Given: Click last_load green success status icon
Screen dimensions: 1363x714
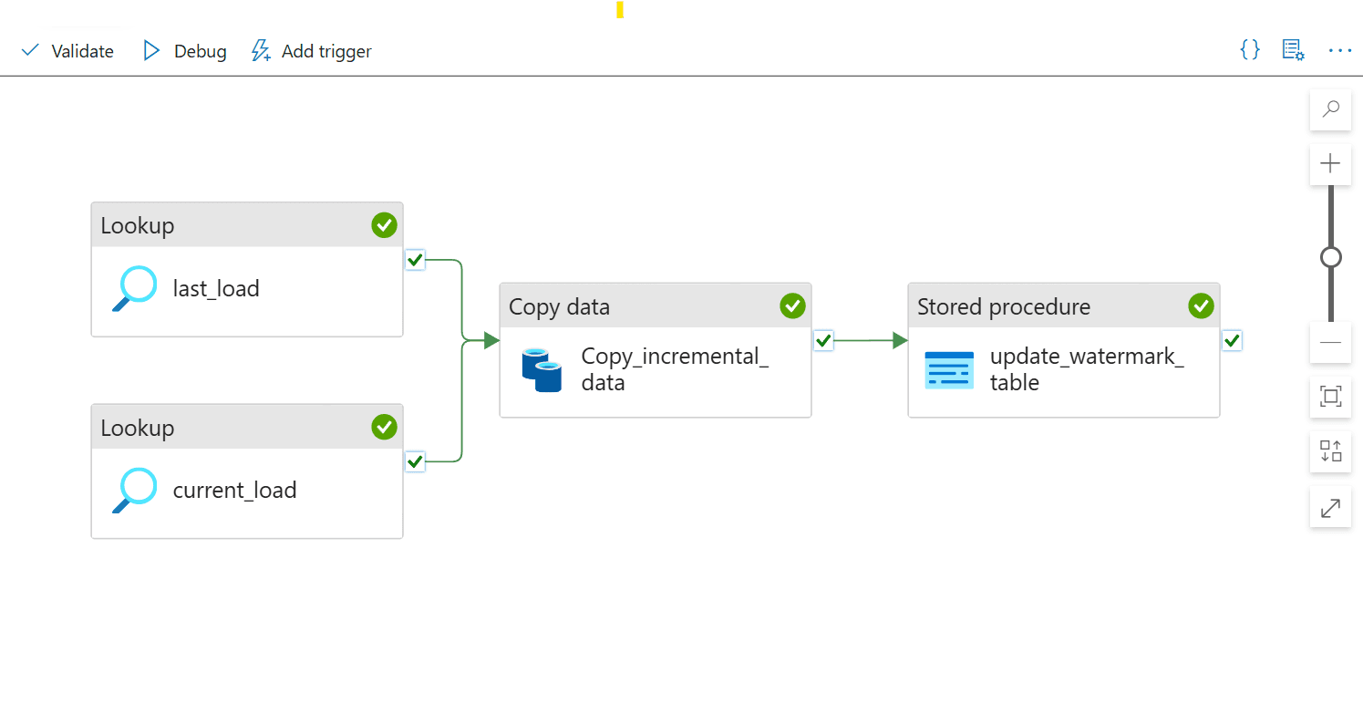Looking at the screenshot, I should click(x=384, y=224).
